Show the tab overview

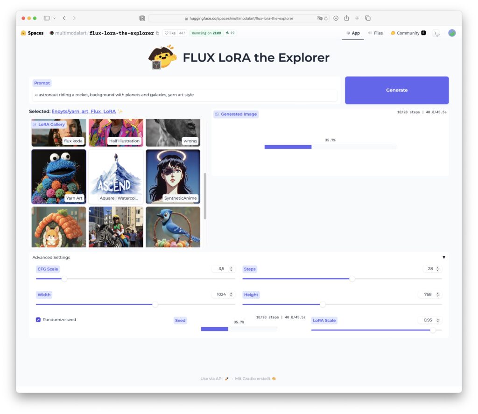point(368,18)
